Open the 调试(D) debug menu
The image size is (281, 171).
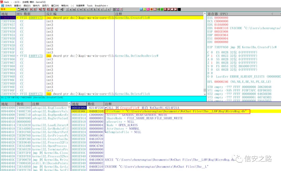coord(27,5)
